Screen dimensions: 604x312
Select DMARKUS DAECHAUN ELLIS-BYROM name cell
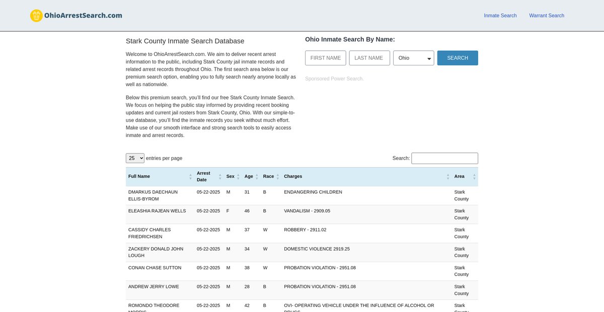160,196
